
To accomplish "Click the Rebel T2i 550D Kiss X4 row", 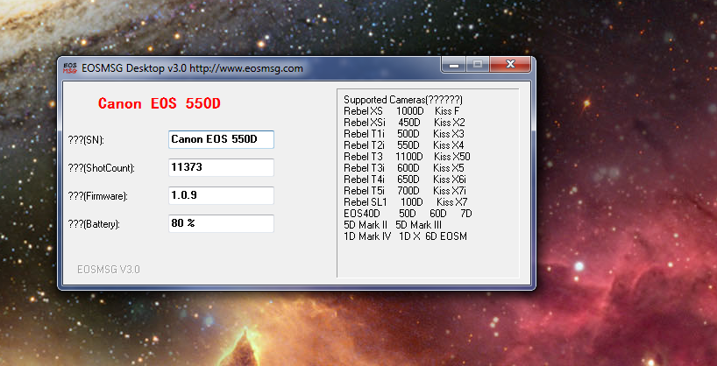I will (404, 145).
